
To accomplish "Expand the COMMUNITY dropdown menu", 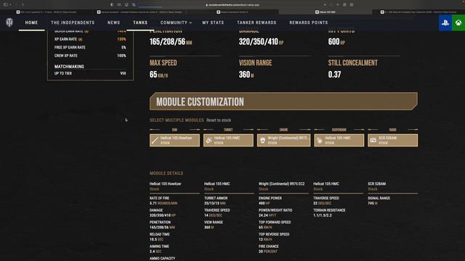I will point(176,22).
